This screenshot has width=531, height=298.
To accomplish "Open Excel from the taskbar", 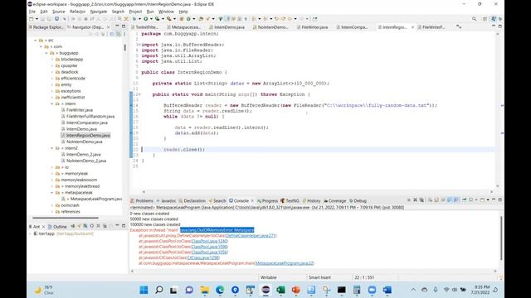I will [x=280, y=290].
